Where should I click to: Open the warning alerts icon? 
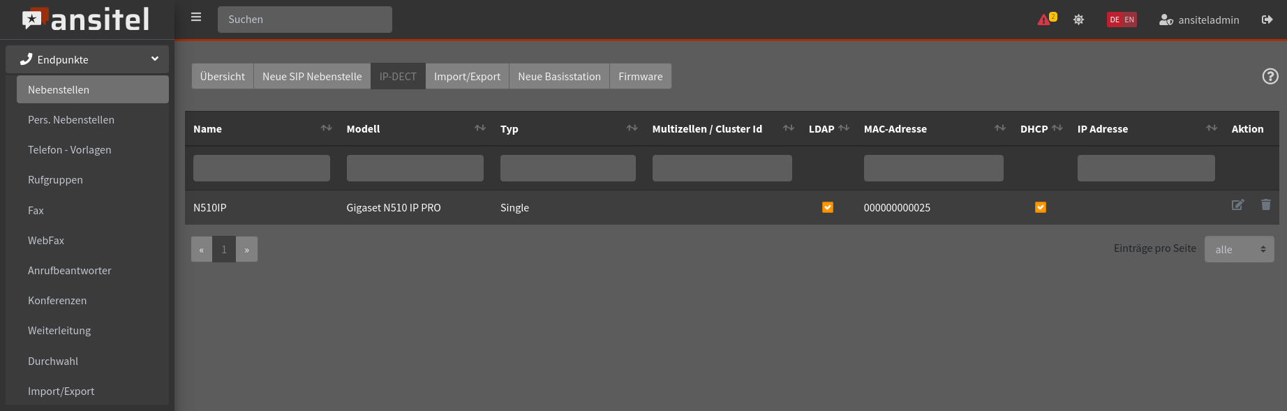click(1045, 20)
